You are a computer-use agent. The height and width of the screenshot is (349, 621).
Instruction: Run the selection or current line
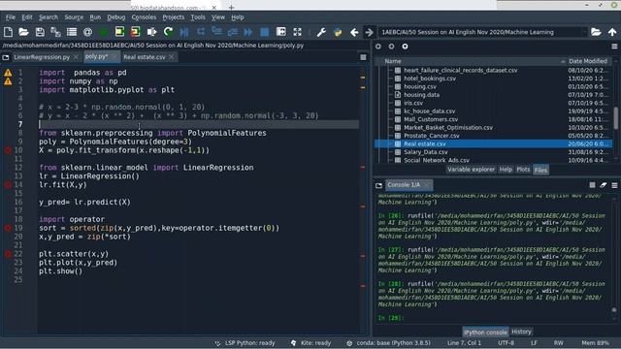coord(151,32)
